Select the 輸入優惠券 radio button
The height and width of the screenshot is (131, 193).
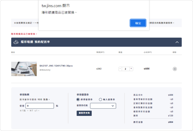click(x=100, y=100)
